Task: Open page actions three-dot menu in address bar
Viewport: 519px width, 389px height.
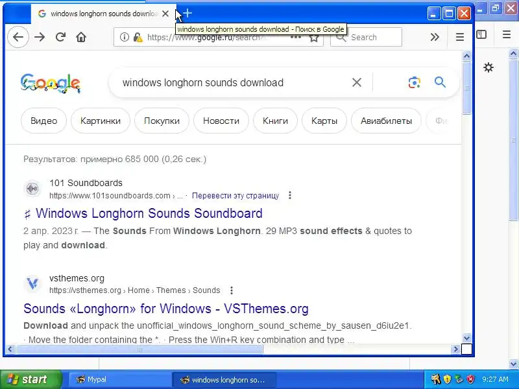Action: point(296,37)
